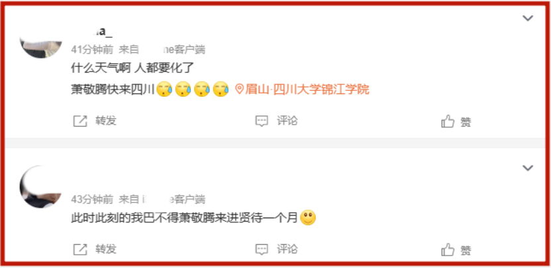Open comment bubble icon on the second post
The height and width of the screenshot is (268, 551).
coord(261,249)
